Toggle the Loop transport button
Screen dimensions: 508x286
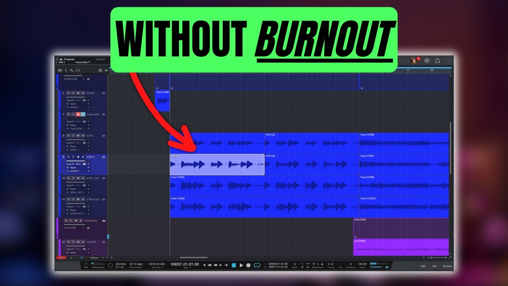pyautogui.click(x=257, y=265)
